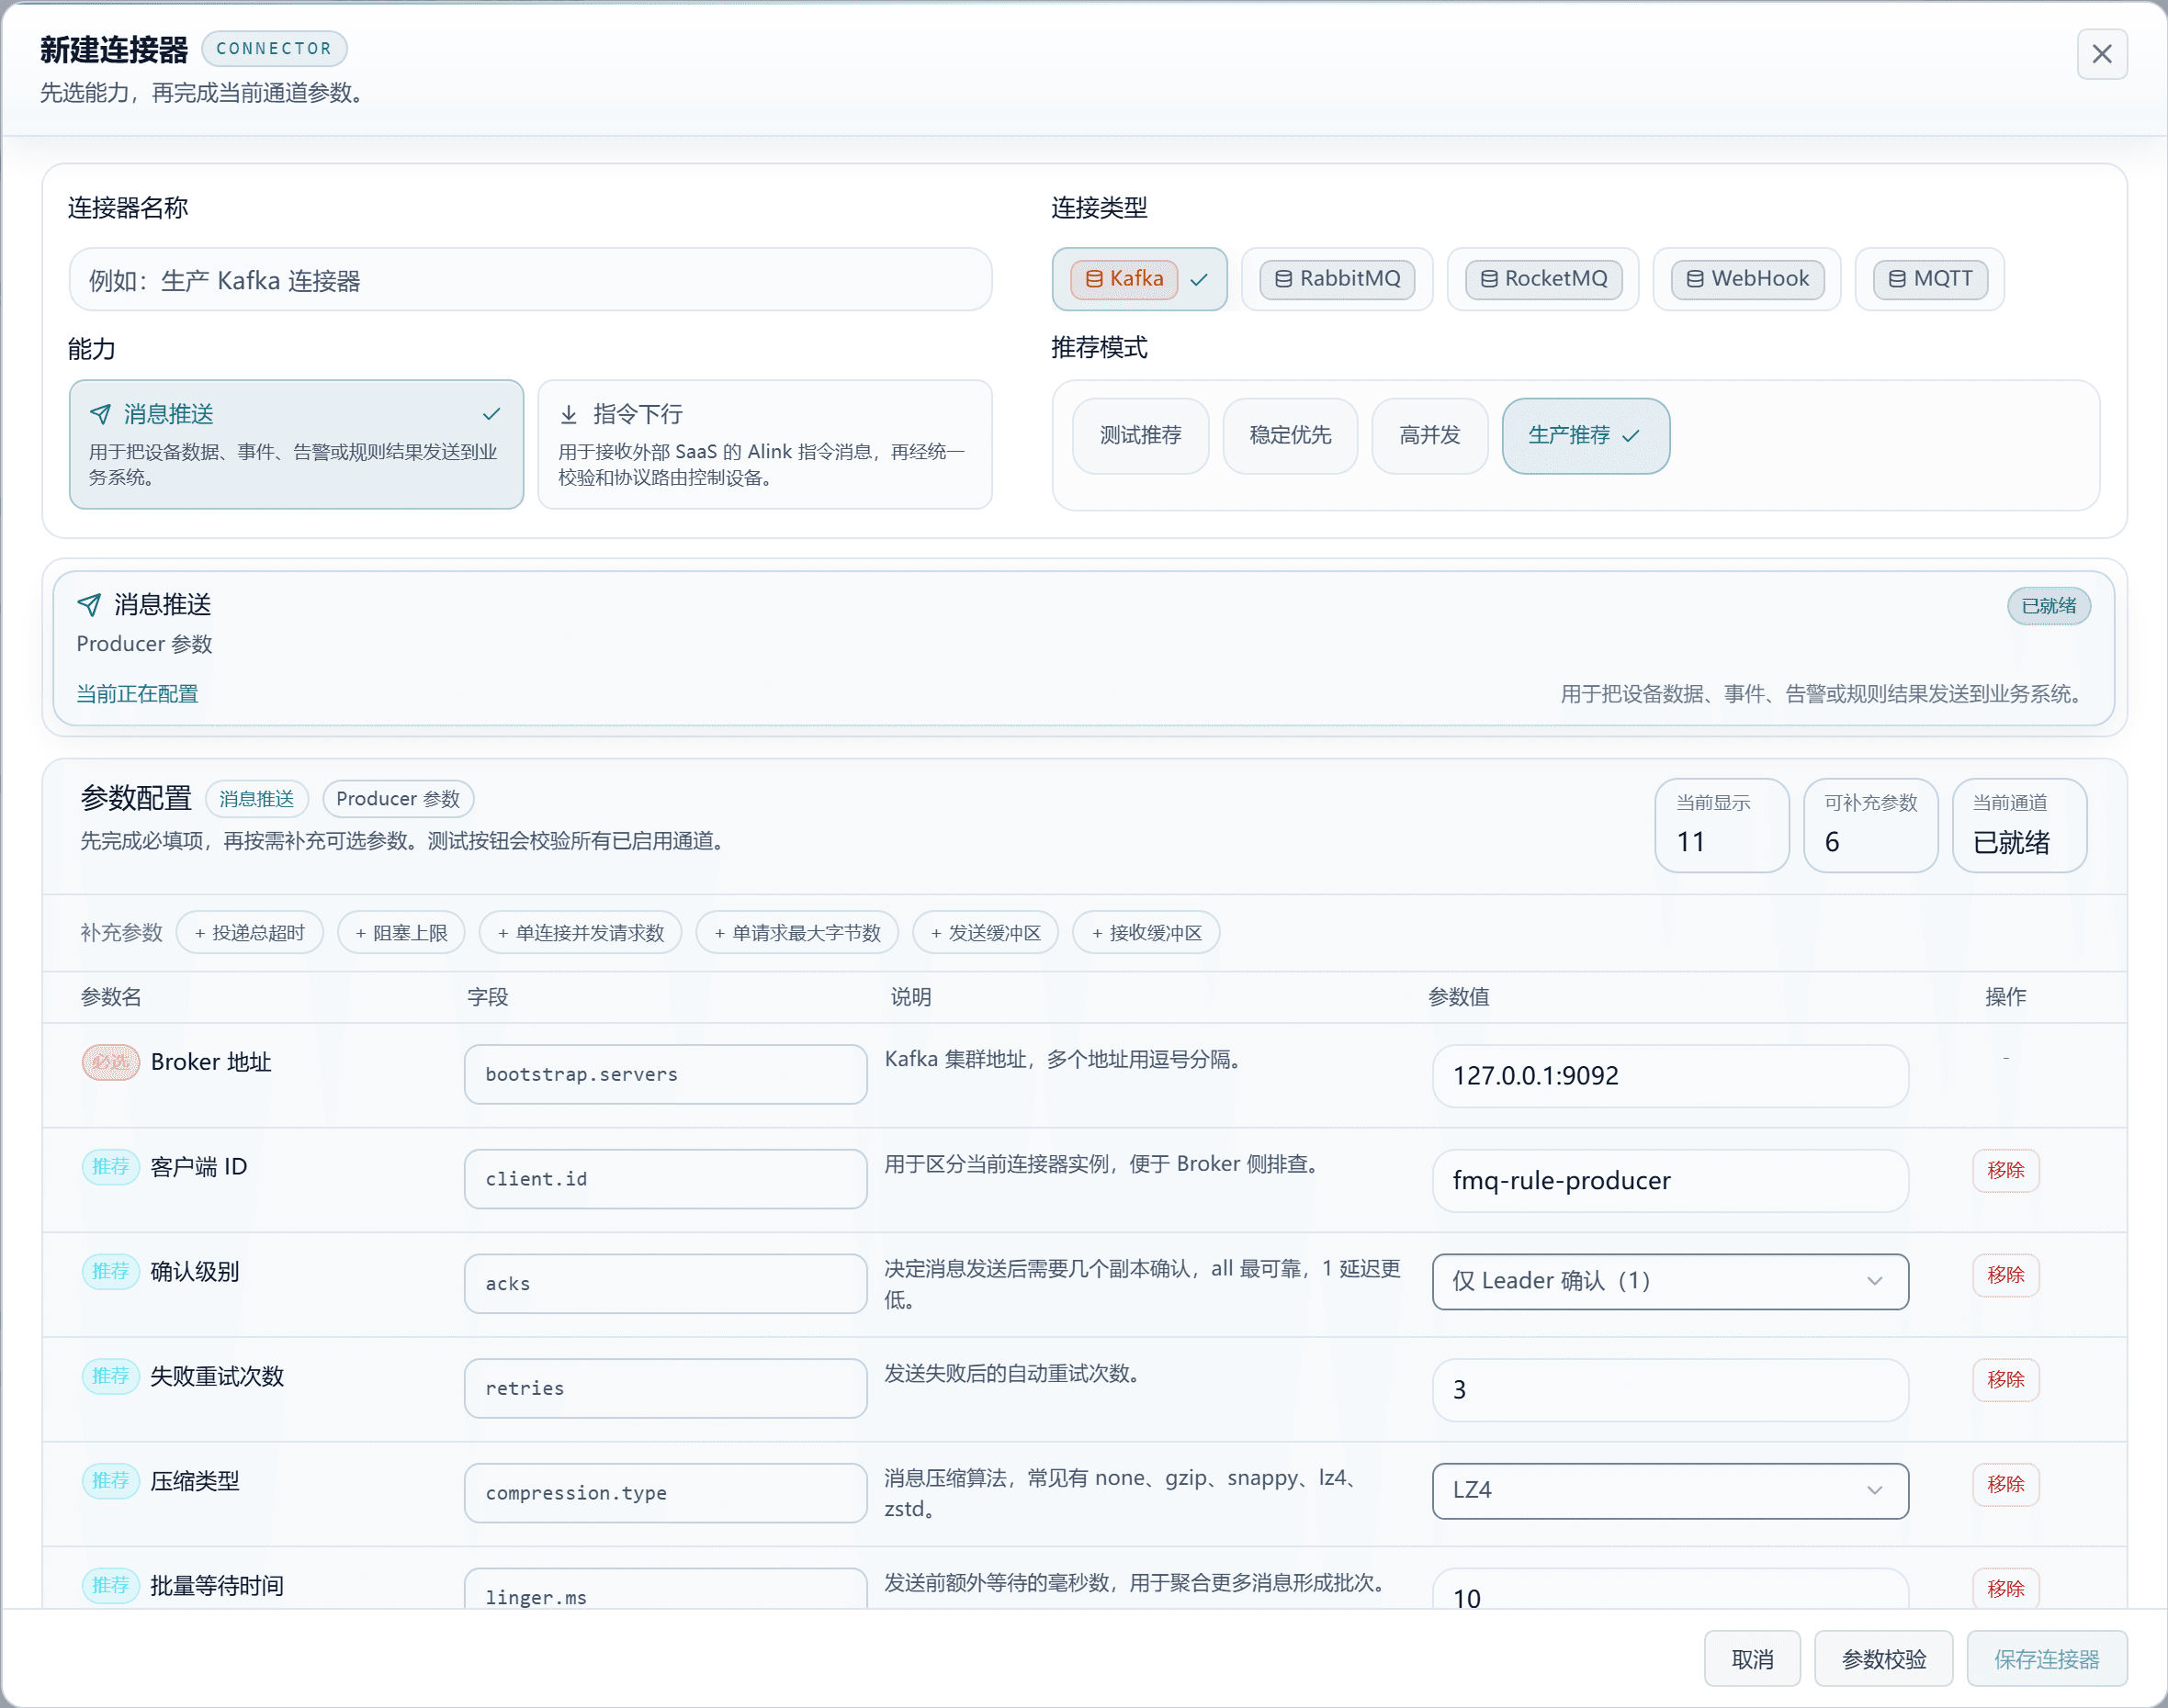The width and height of the screenshot is (2168, 1708).
Task: Click the paper-plane icon in the Producer 参数 panel
Action: 89,604
